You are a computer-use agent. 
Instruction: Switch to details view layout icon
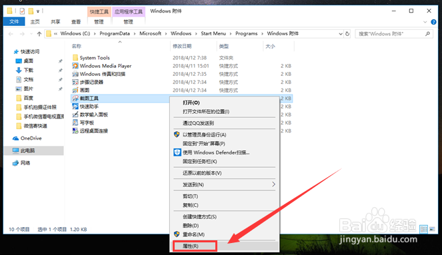click(424, 229)
